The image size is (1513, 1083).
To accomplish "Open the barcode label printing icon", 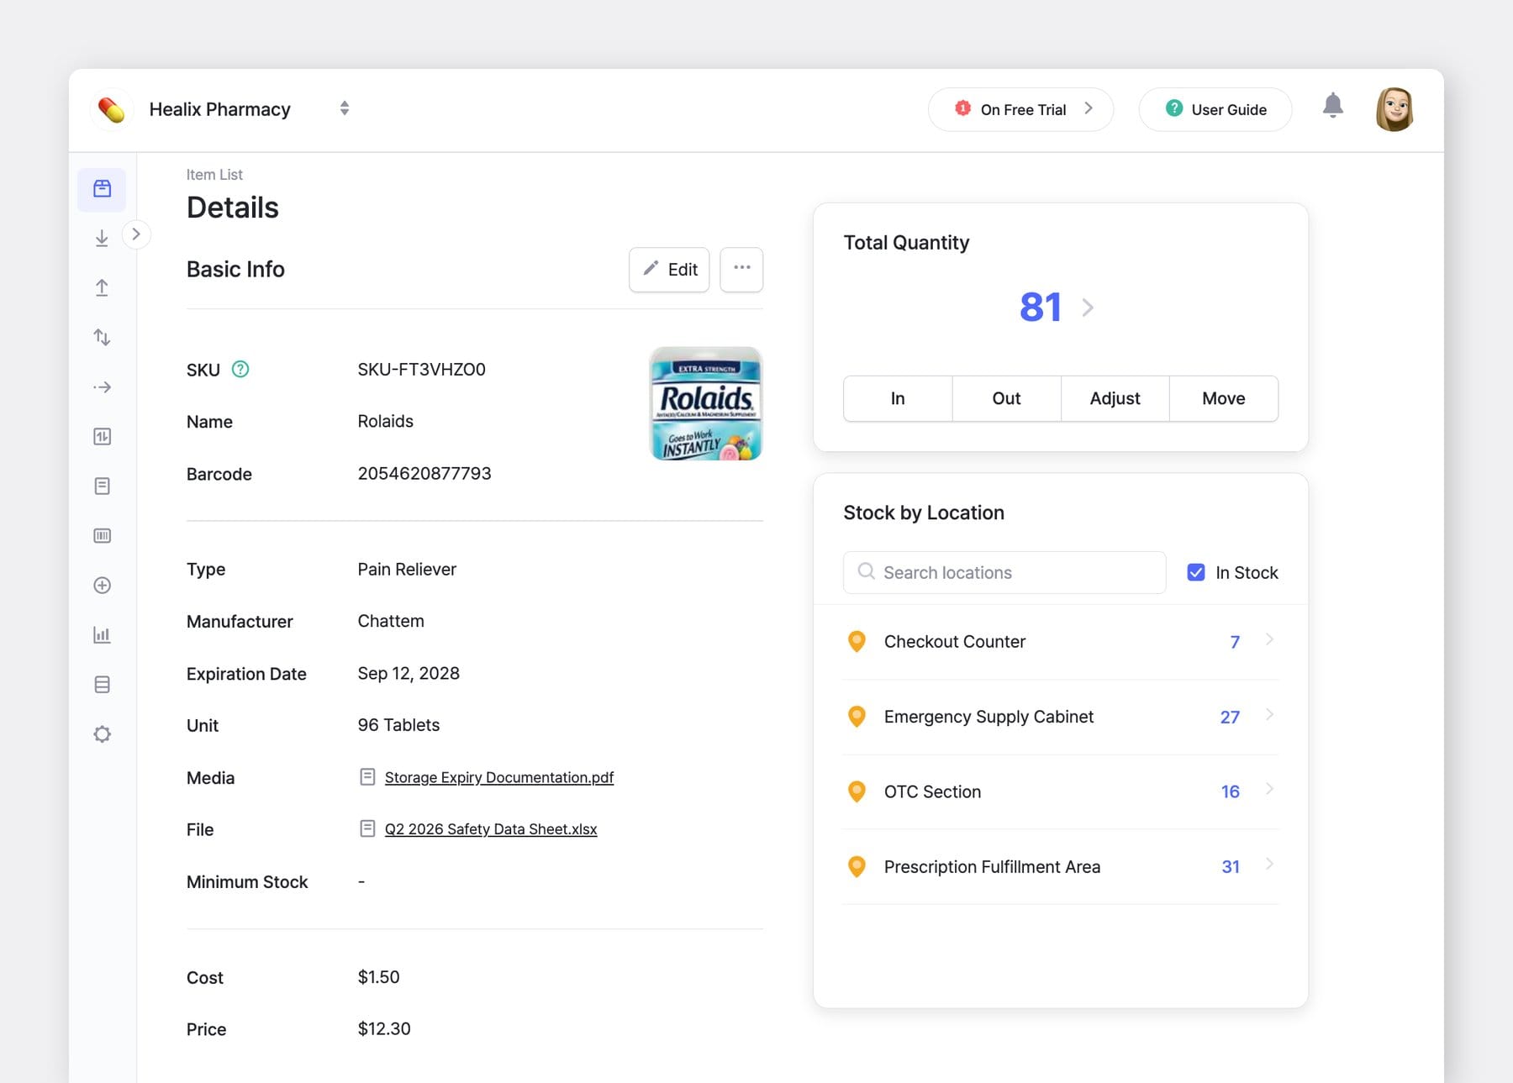I will [102, 535].
